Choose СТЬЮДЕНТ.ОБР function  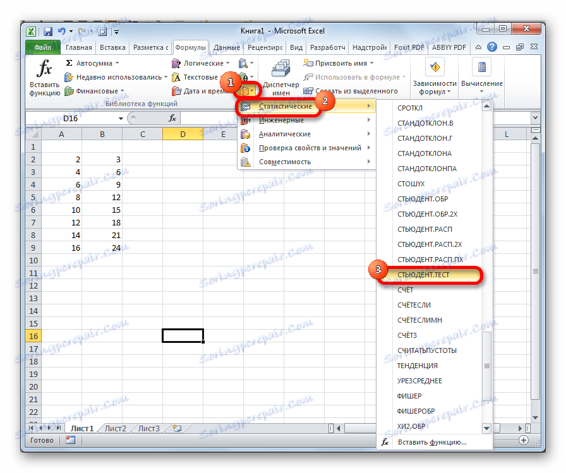430,199
